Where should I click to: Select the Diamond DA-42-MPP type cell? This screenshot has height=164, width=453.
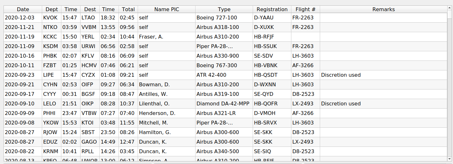coord(224,104)
